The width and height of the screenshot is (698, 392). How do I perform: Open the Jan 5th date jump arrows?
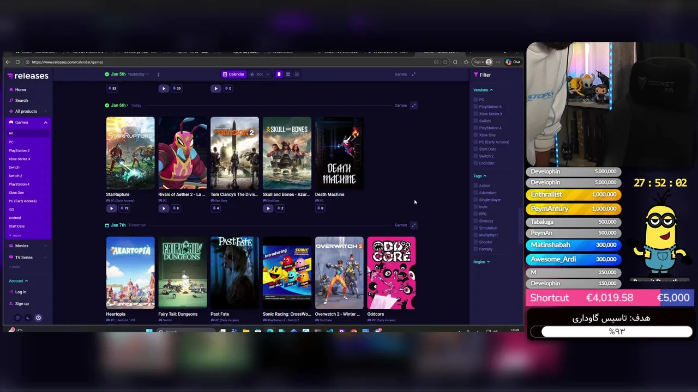[158, 74]
